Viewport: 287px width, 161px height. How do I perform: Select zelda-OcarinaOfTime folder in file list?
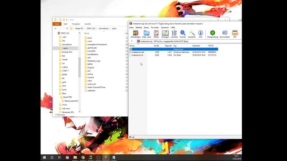95,88
